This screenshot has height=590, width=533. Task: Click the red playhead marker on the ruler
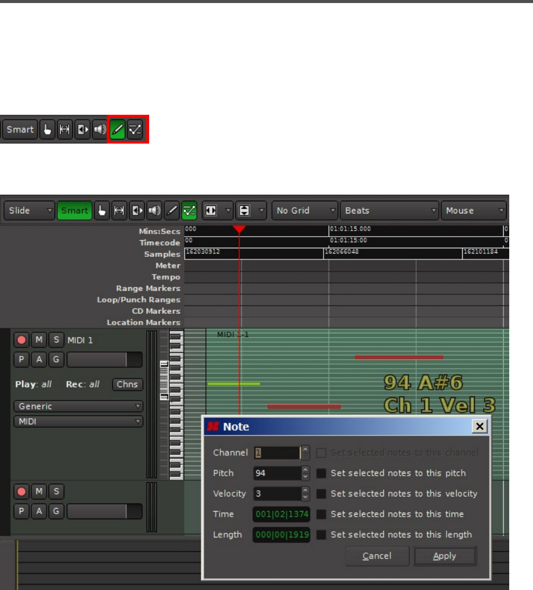click(239, 229)
